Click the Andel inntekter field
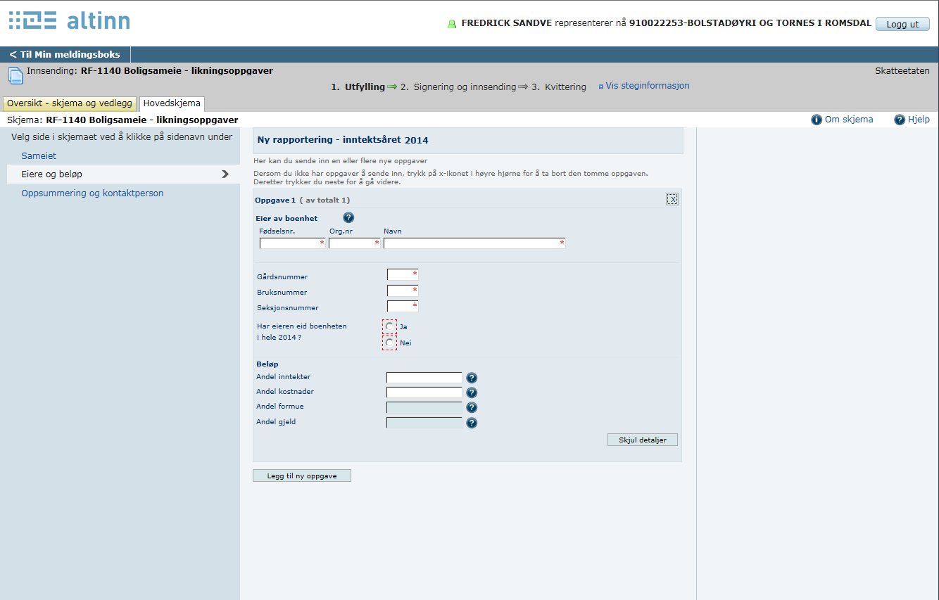Screen dimensions: 939x600 point(424,378)
